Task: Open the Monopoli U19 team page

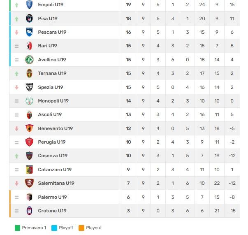Action: pyautogui.click(x=53, y=101)
